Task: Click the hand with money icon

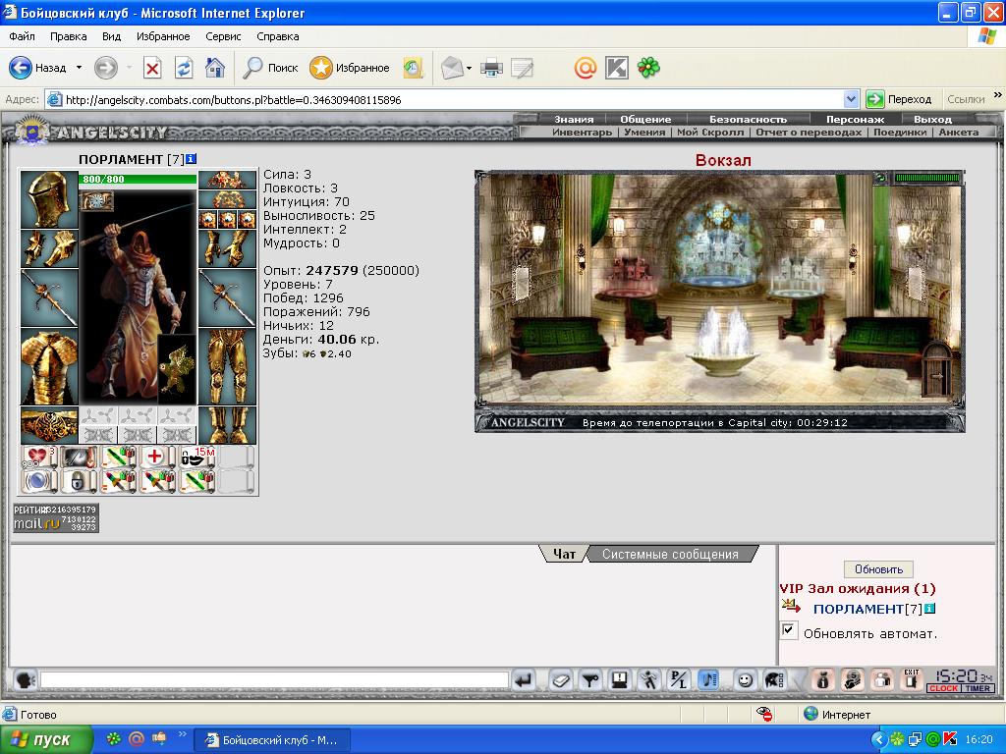Action: pyautogui.click(x=853, y=679)
